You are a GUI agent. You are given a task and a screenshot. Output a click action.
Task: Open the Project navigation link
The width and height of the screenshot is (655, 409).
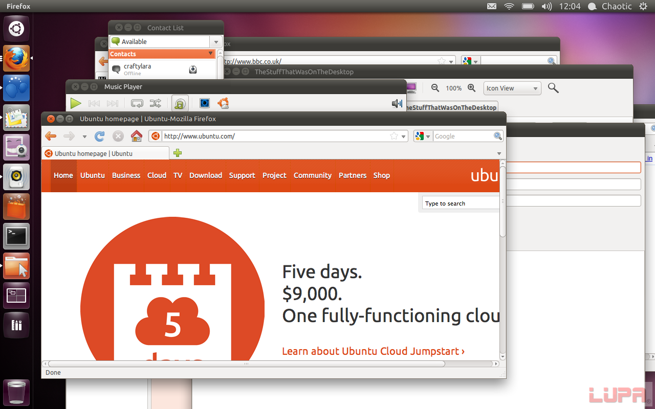tap(274, 175)
